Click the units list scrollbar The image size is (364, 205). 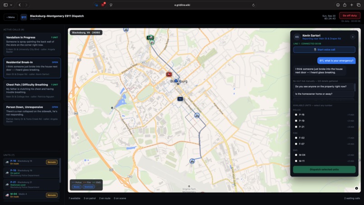[x=60, y=171]
